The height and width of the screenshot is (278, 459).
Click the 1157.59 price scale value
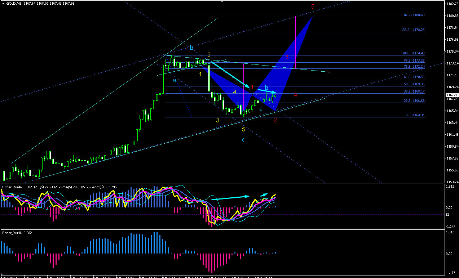click(x=452, y=158)
